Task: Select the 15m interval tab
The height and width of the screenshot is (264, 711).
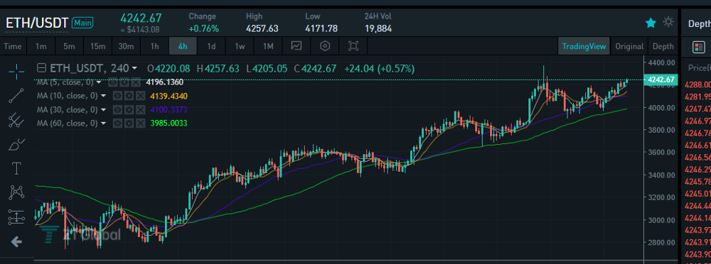Action: (97, 46)
